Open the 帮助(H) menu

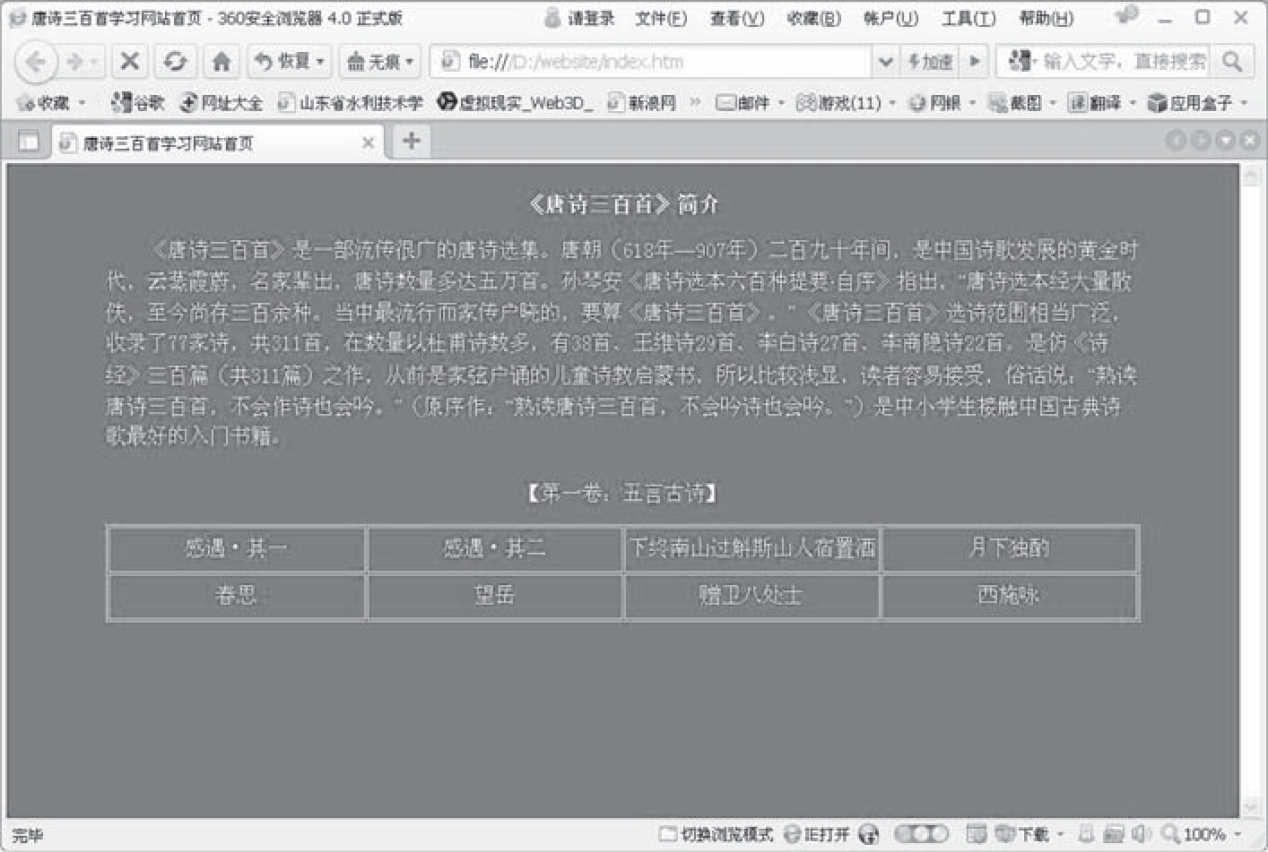click(1046, 18)
